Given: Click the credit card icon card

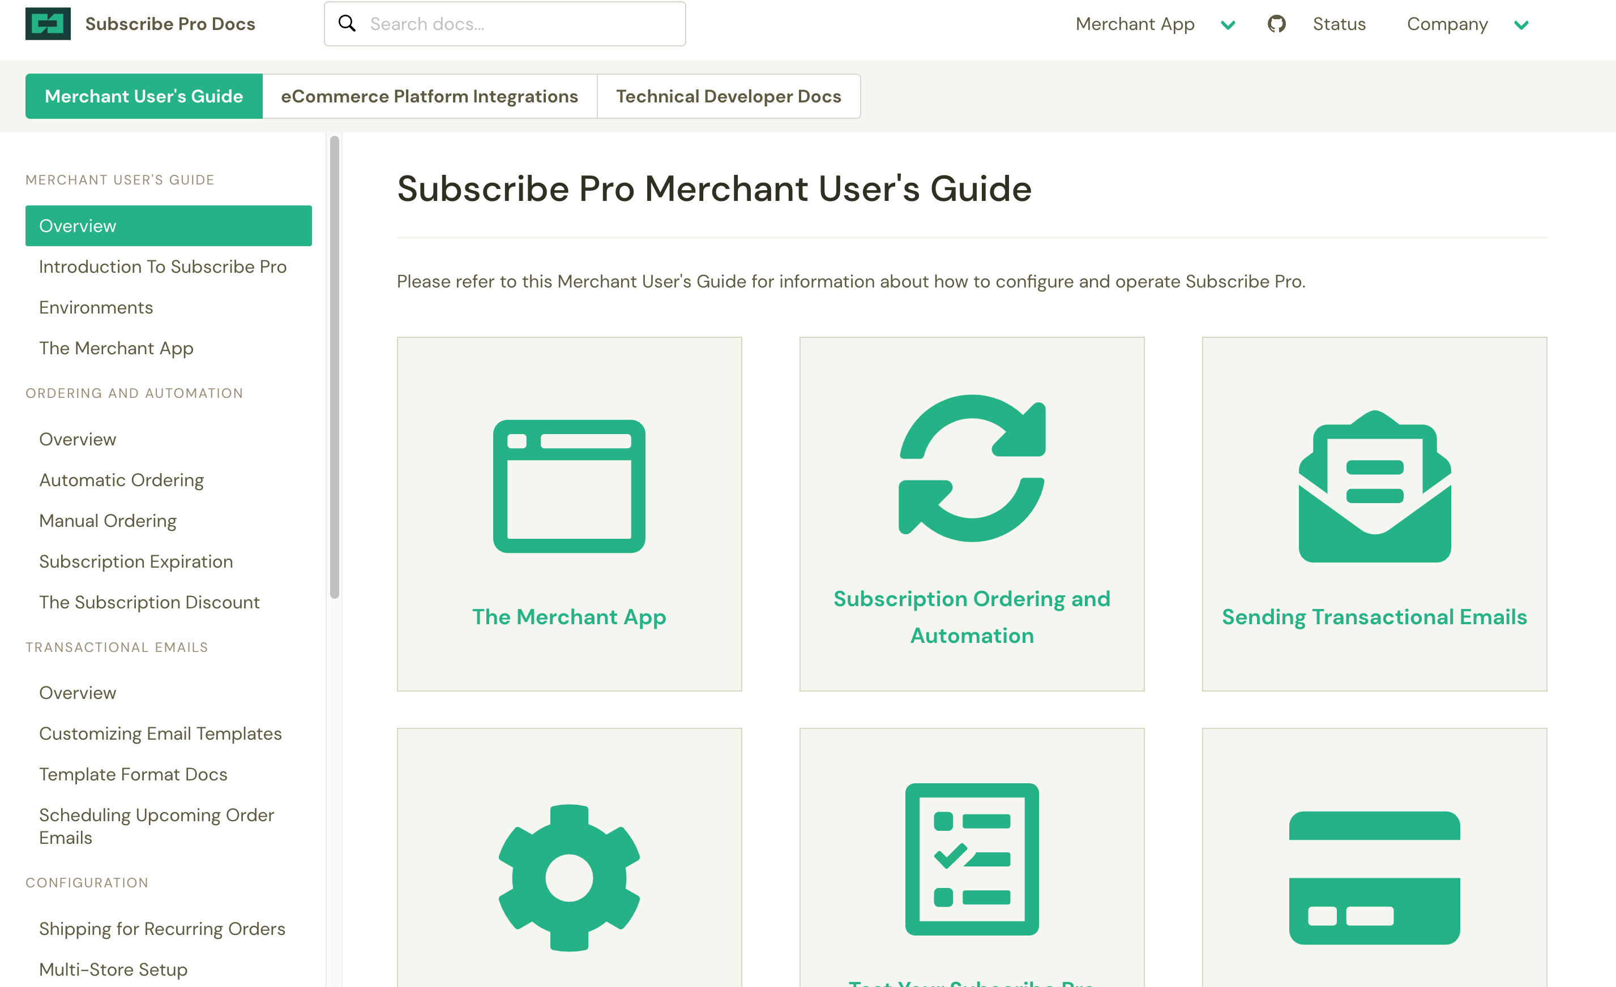Looking at the screenshot, I should pos(1375,878).
